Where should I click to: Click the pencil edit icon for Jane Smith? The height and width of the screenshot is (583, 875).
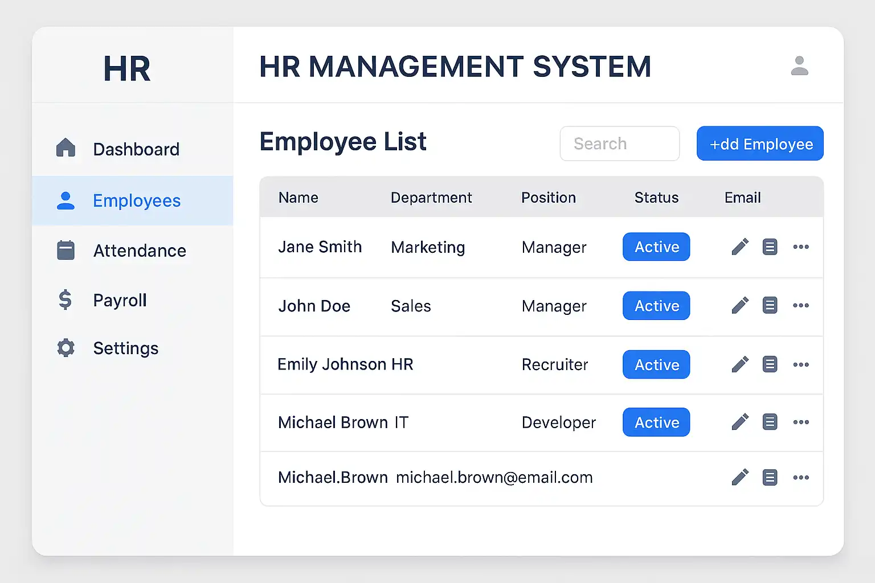(x=740, y=247)
